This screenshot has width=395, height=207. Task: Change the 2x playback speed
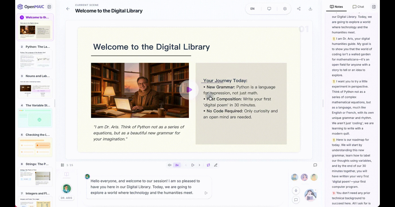(x=177, y=165)
